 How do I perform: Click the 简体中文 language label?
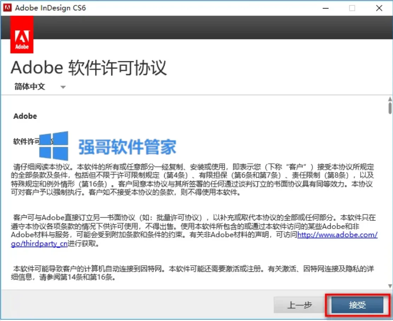tap(30, 87)
